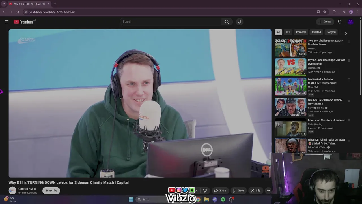Open options for Fortnite MANHUNT Tournament video
The width and height of the screenshot is (362, 204).
349,80
